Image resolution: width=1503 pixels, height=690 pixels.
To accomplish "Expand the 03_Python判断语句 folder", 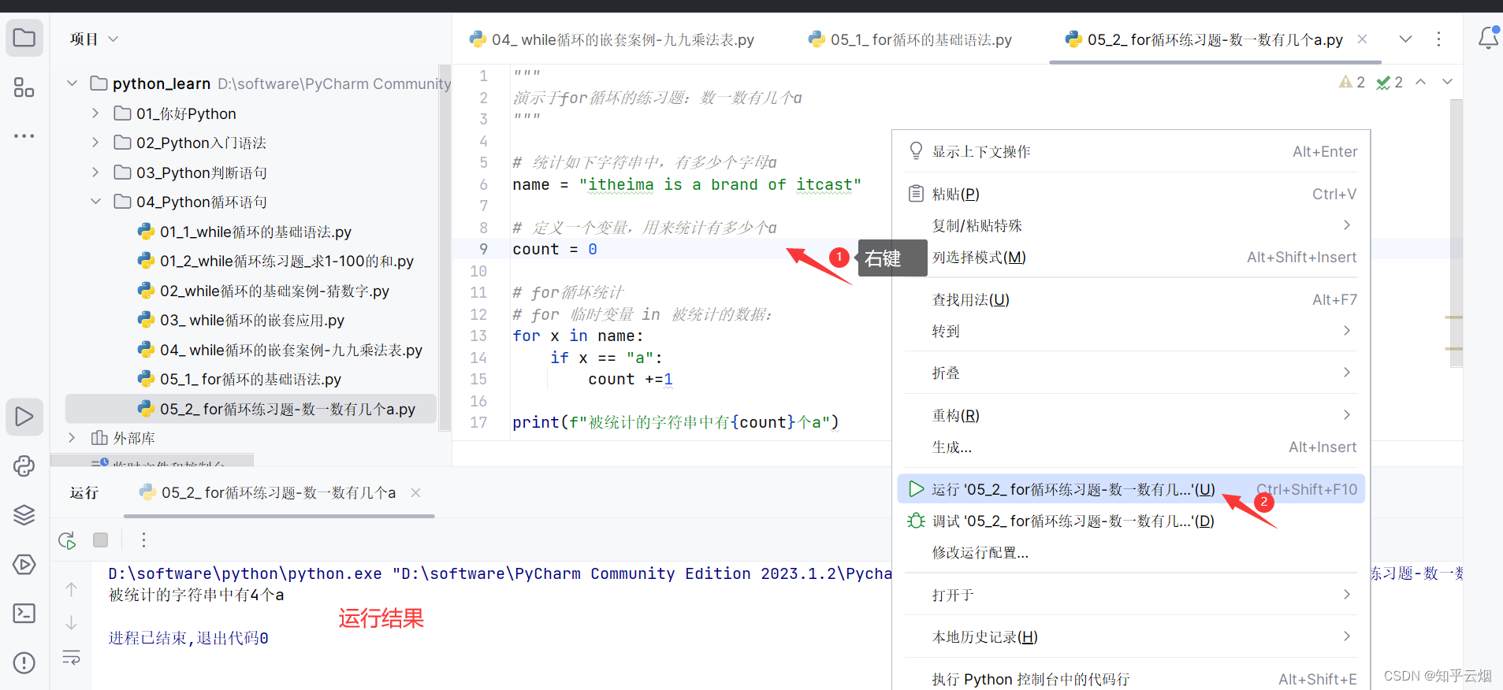I will click(x=95, y=172).
